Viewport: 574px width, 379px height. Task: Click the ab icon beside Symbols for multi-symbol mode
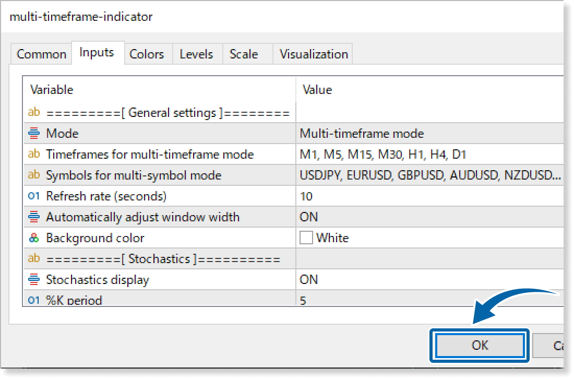click(34, 175)
